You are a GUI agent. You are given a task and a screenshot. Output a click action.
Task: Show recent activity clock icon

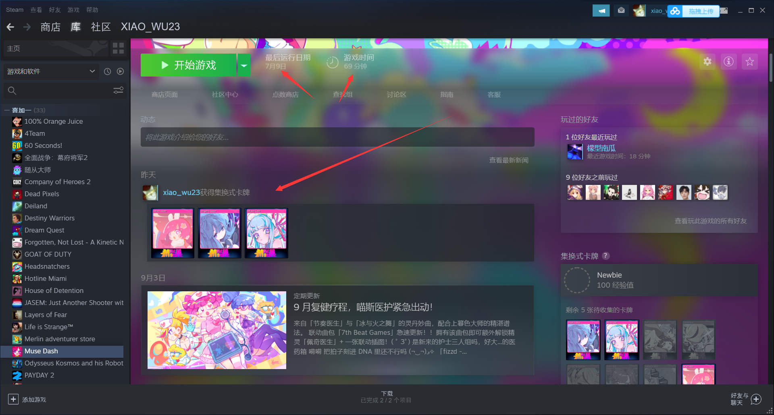[x=107, y=71]
